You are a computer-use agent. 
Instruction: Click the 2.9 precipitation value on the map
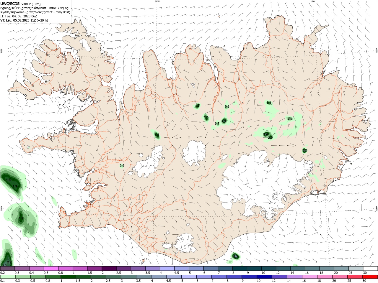(224, 121)
